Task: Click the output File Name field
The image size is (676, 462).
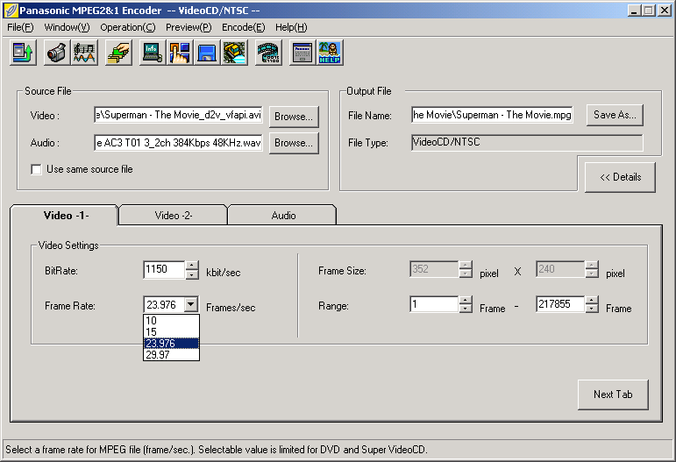Action: tap(492, 115)
